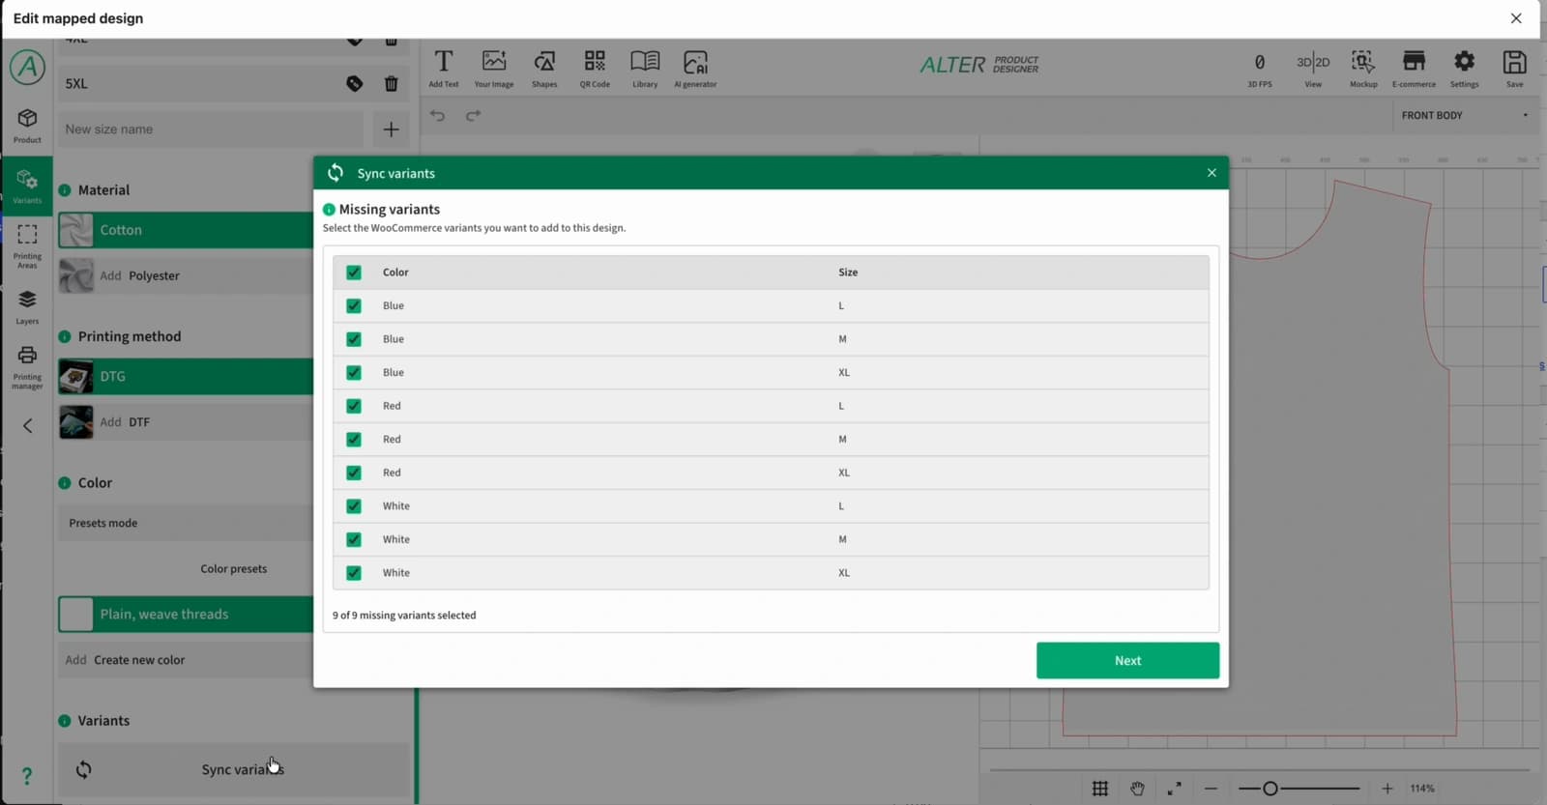This screenshot has height=805, width=1547.
Task: Open the Mockup tool
Action: pyautogui.click(x=1363, y=68)
